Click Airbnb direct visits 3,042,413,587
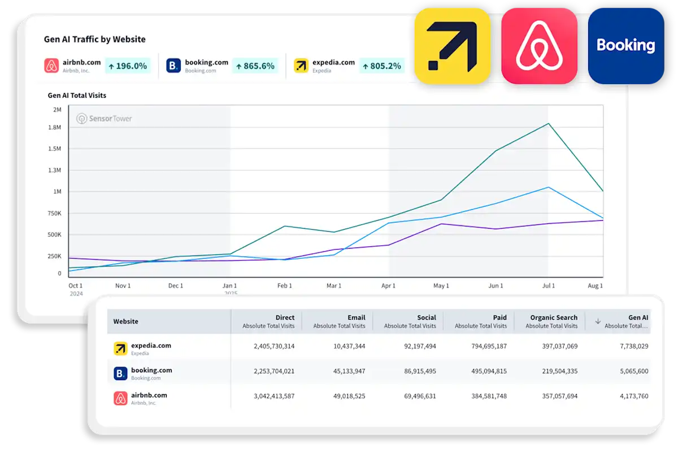This screenshot has width=678, height=453. click(x=274, y=396)
